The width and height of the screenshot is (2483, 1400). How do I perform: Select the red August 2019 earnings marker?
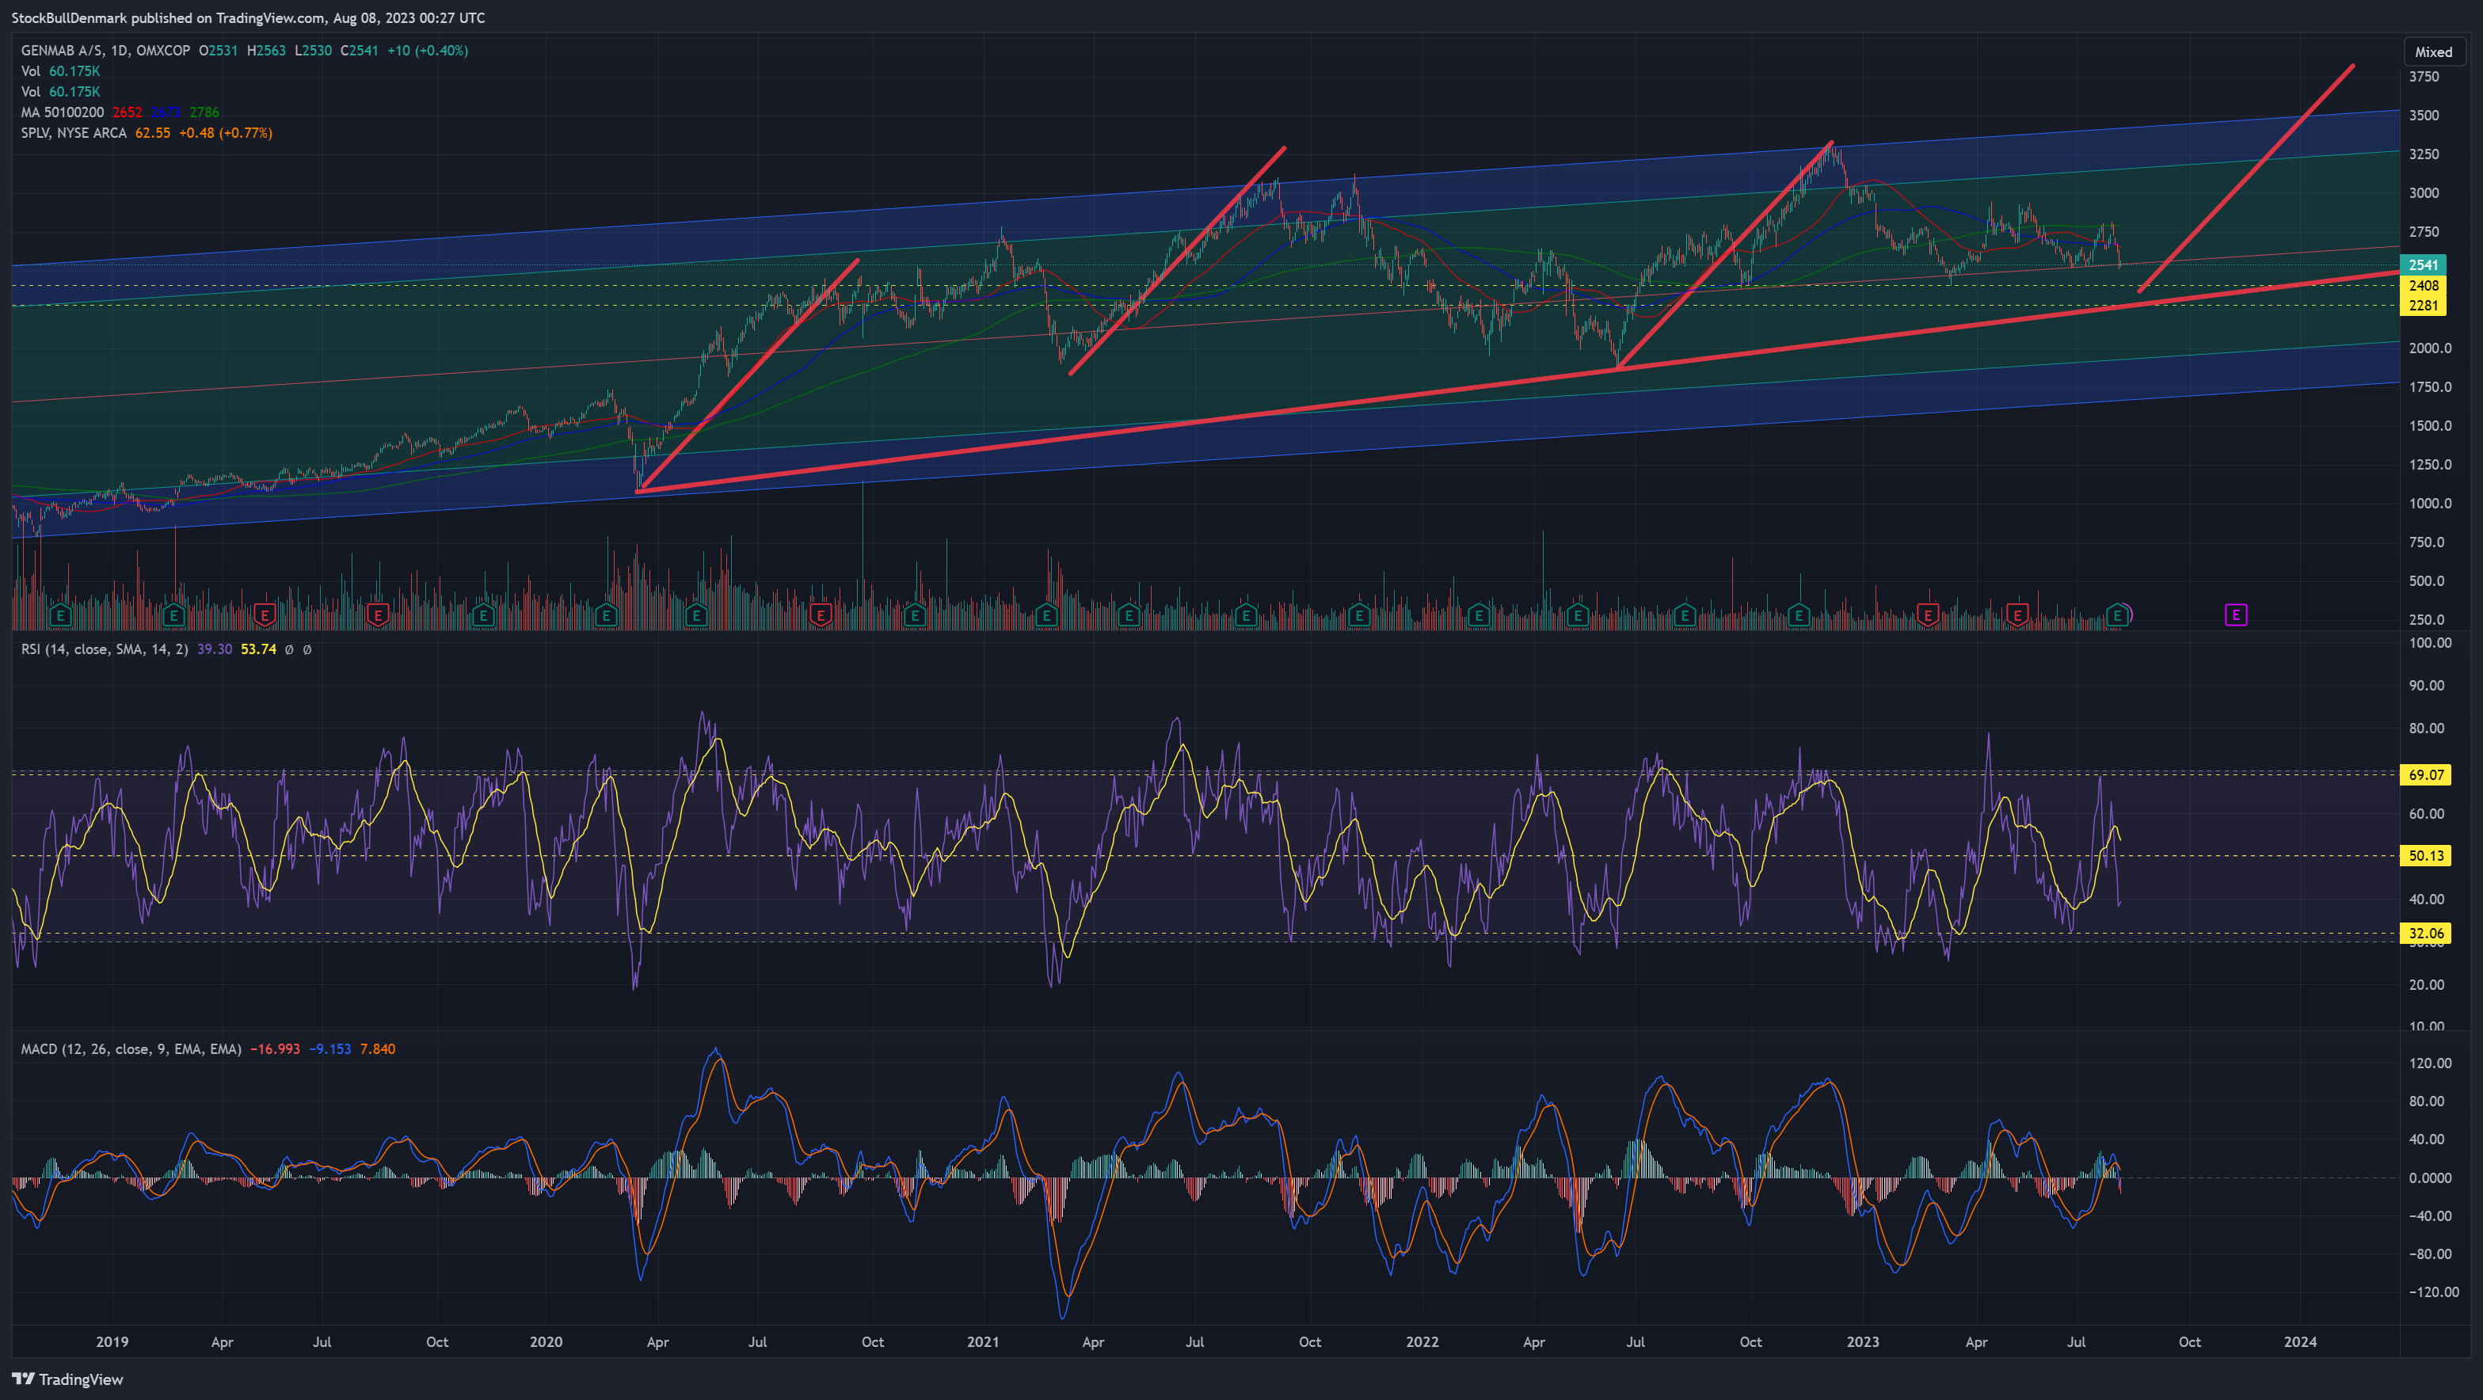378,614
